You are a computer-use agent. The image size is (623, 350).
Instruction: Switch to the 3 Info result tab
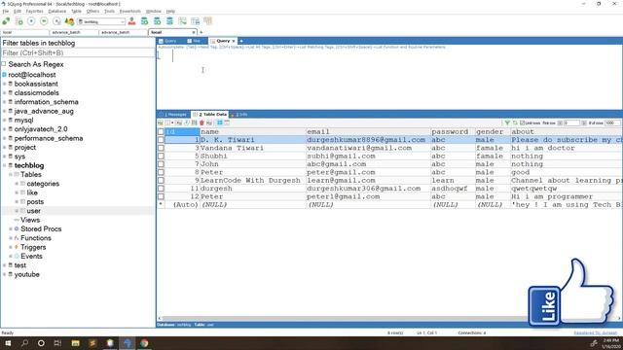(239, 115)
